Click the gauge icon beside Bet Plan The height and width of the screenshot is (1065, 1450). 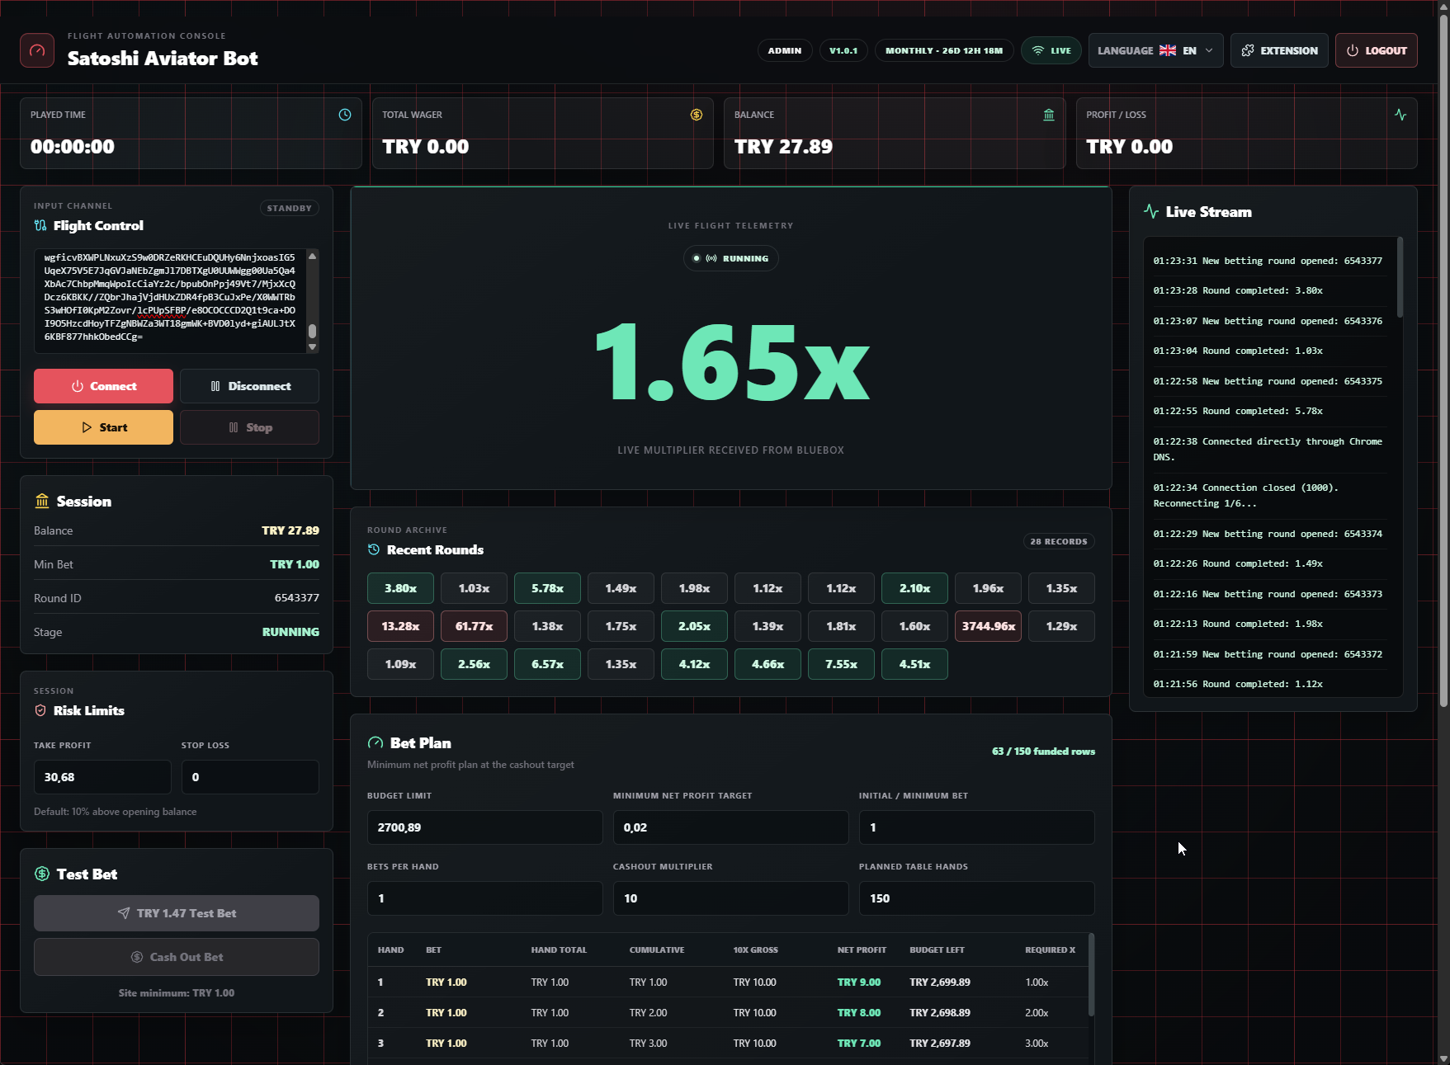[375, 742]
